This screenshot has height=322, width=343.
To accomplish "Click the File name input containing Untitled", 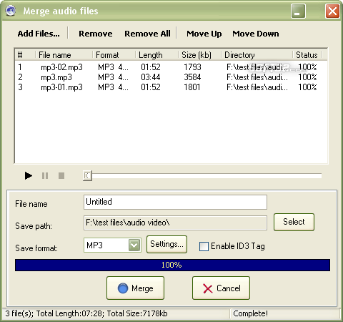I will tap(175, 202).
